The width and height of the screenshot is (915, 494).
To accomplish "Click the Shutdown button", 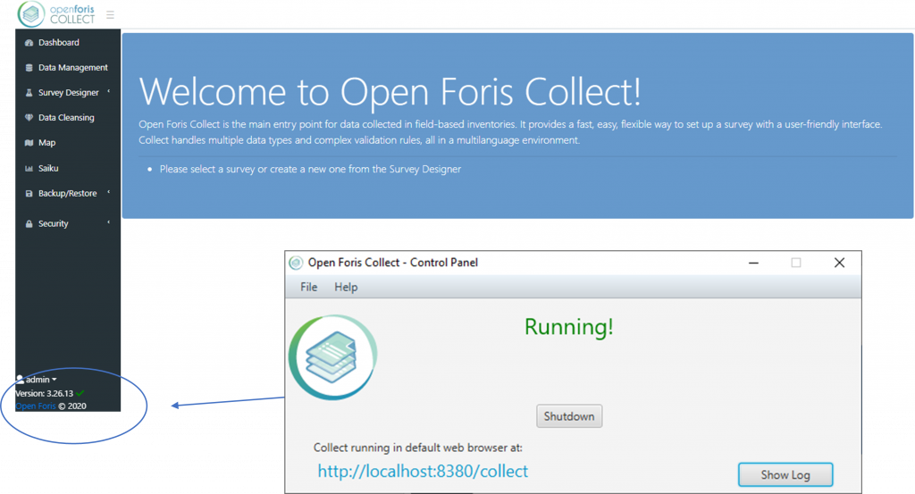I will [x=569, y=416].
